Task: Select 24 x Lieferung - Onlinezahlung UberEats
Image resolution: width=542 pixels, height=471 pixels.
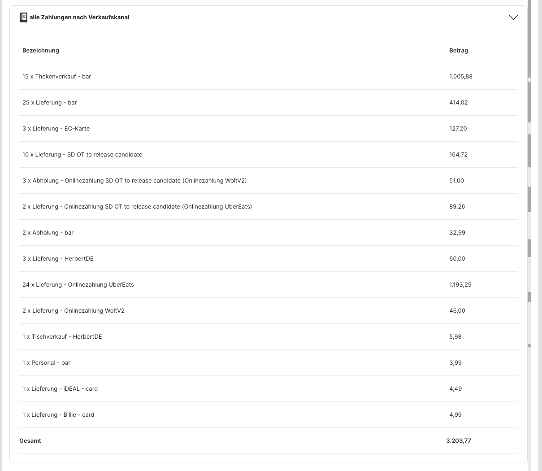Action: click(78, 285)
